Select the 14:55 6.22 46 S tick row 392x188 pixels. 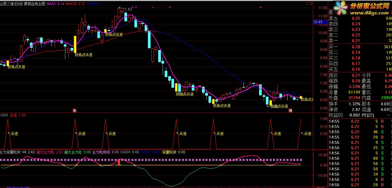(360, 132)
